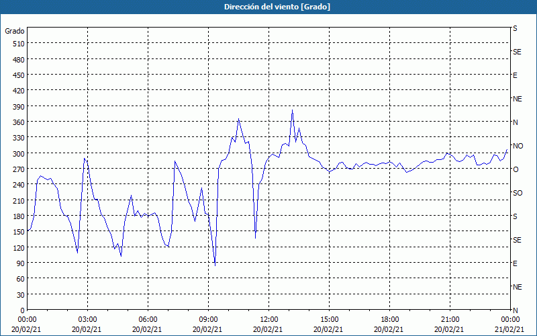Viewport: 537px width, 336px height.
Task: Pick the 240 degree axis label
Action: 19,185
